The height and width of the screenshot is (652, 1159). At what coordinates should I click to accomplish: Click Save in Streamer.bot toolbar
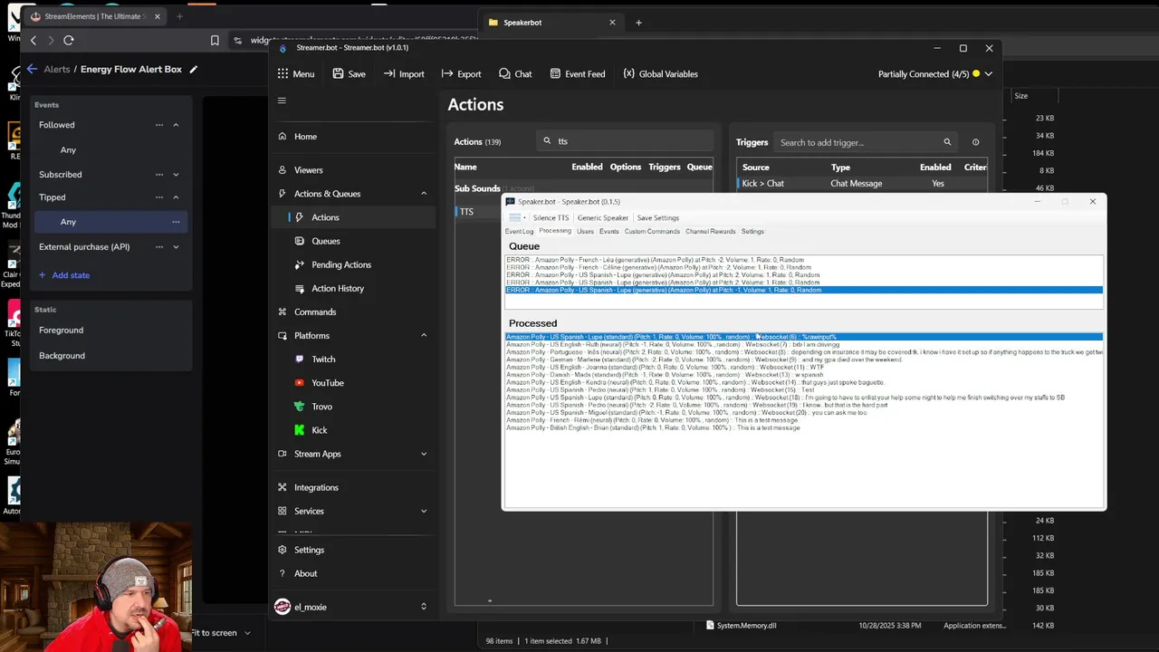[349, 74]
